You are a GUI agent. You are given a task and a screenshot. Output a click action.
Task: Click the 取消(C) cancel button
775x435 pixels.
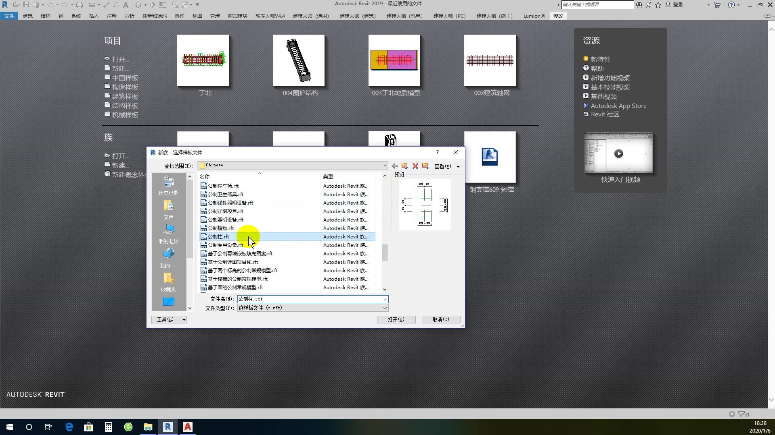[441, 319]
